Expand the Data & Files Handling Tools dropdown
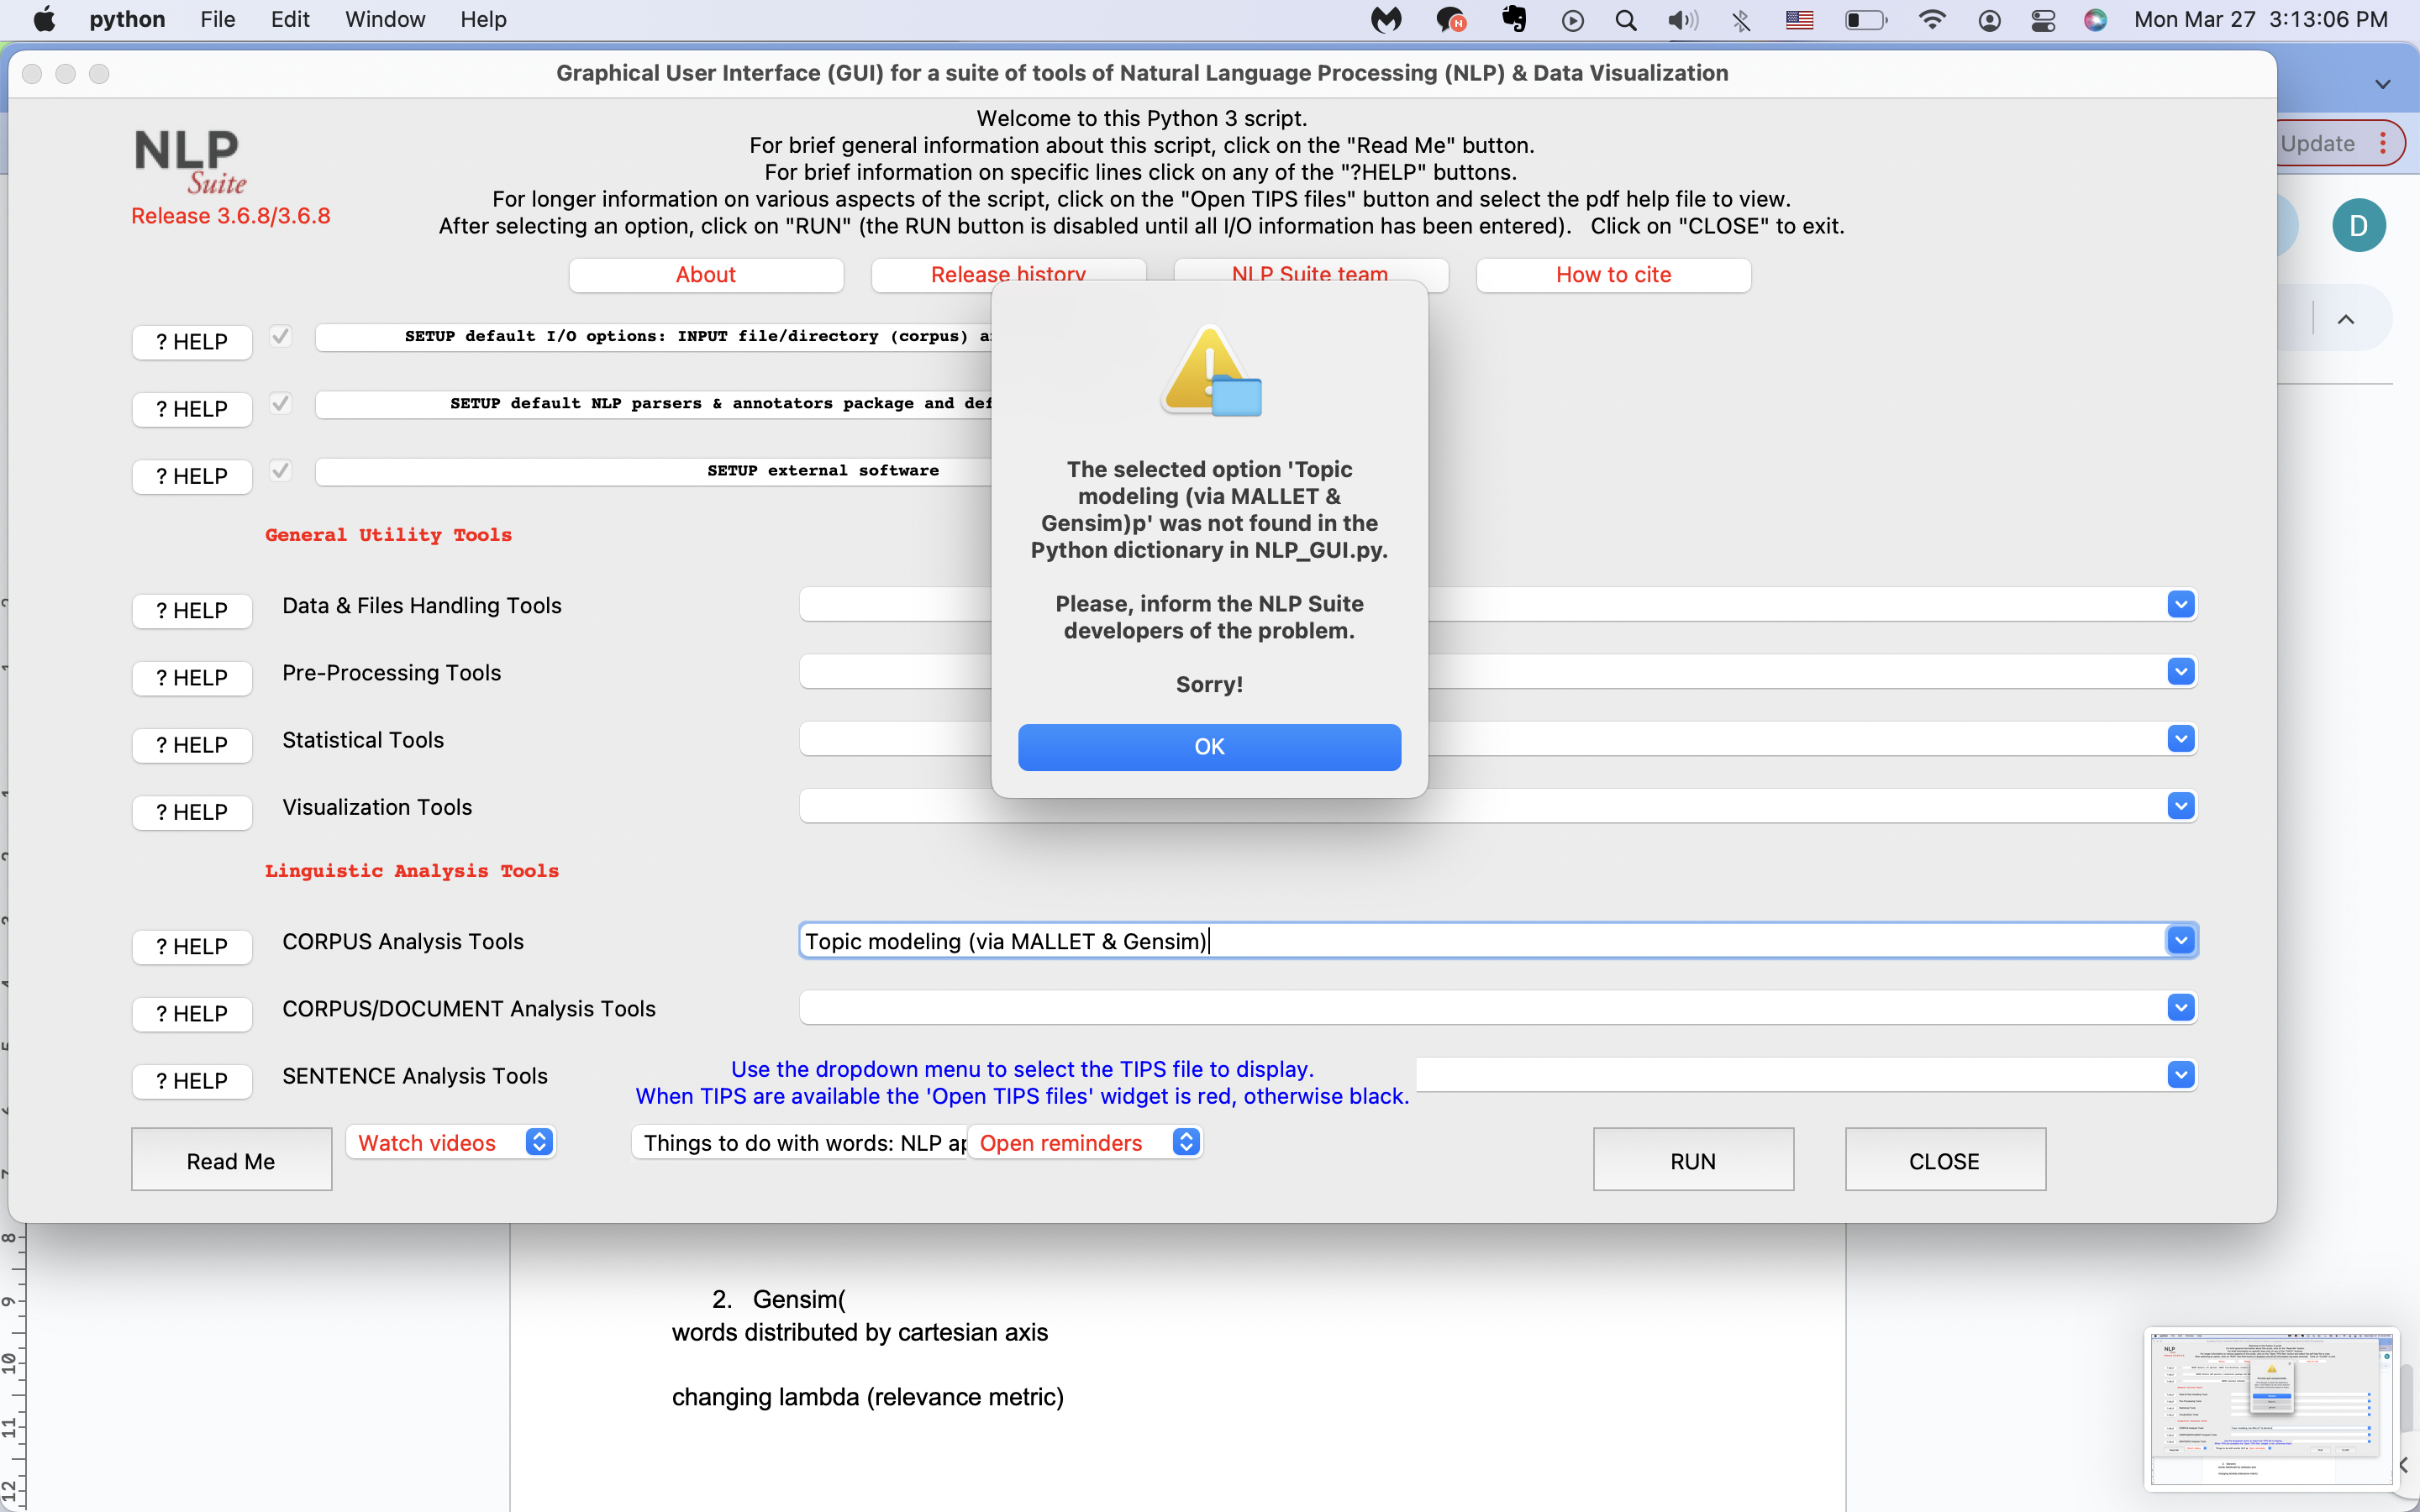 pyautogui.click(x=2181, y=604)
